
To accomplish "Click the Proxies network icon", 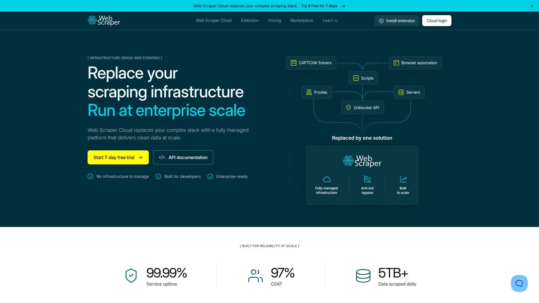I will (x=309, y=92).
